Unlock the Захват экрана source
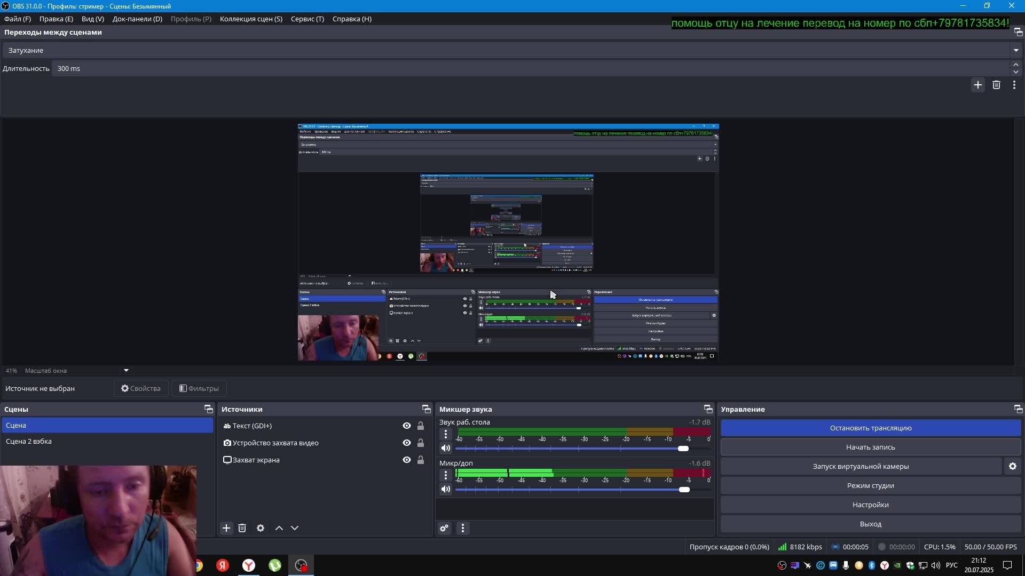This screenshot has width=1025, height=576. [421, 460]
